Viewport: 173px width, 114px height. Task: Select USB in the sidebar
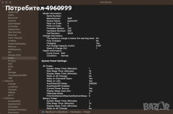click(x=10, y=78)
